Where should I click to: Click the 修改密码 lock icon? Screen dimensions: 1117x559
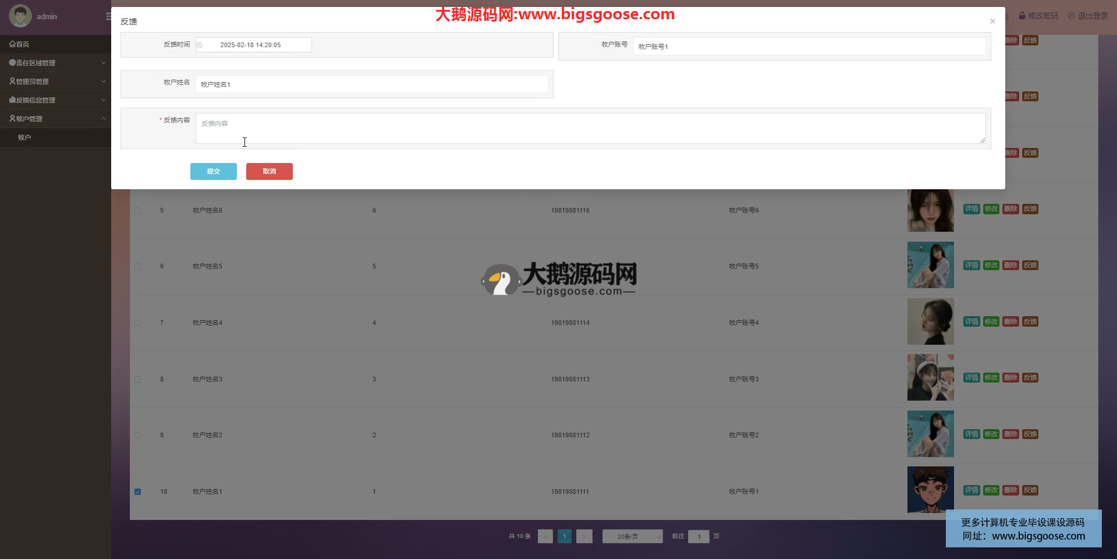1022,16
